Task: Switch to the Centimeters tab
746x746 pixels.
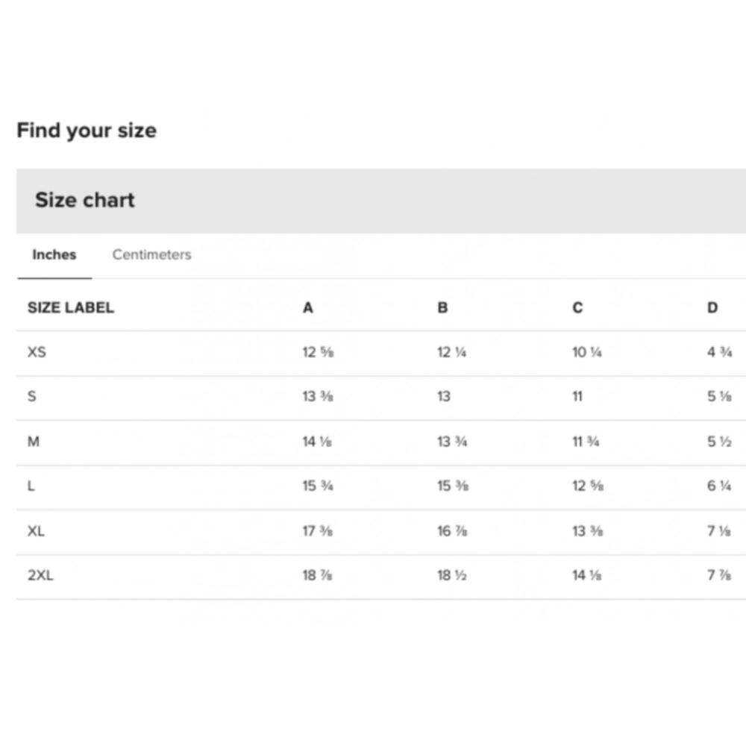Action: (151, 254)
